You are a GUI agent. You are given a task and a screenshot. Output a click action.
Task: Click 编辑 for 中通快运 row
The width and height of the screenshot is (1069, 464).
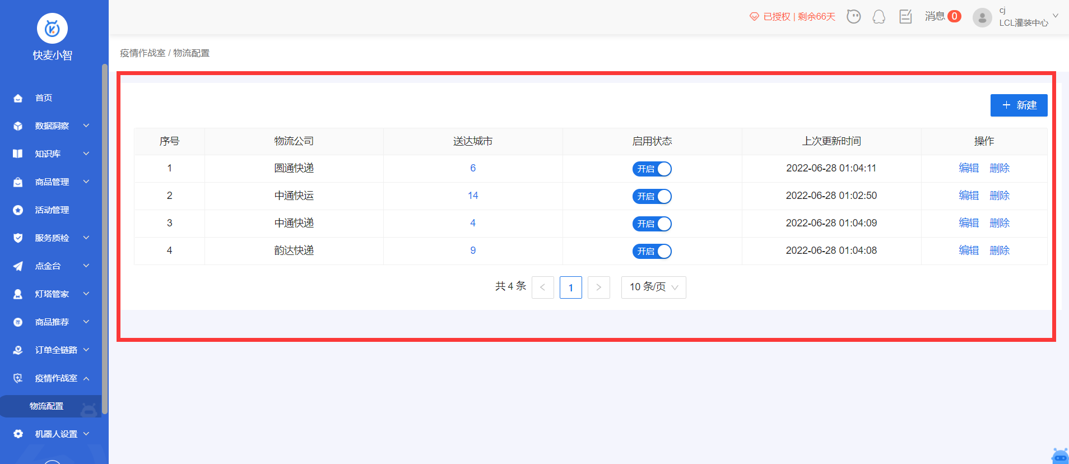(969, 196)
